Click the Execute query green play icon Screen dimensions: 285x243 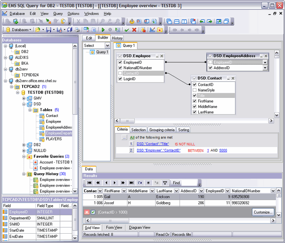point(103,30)
